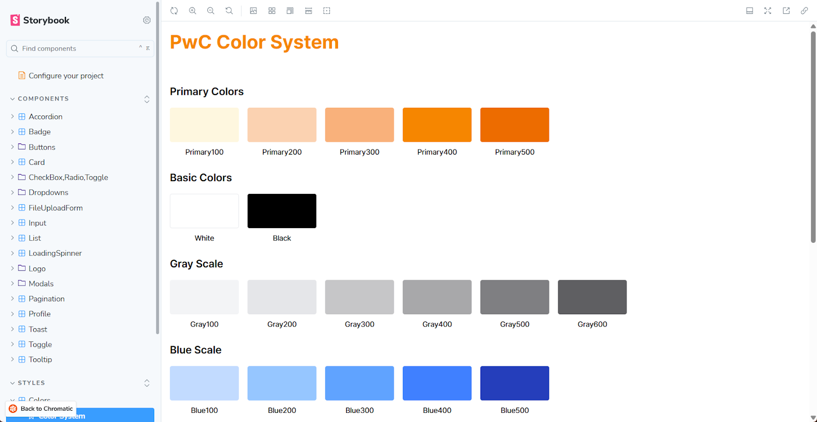Click the Blue400 label text
The height and width of the screenshot is (422, 817).
(437, 410)
